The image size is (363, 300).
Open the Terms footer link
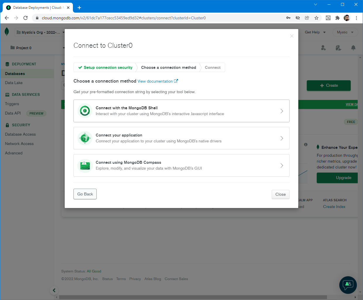(x=121, y=279)
